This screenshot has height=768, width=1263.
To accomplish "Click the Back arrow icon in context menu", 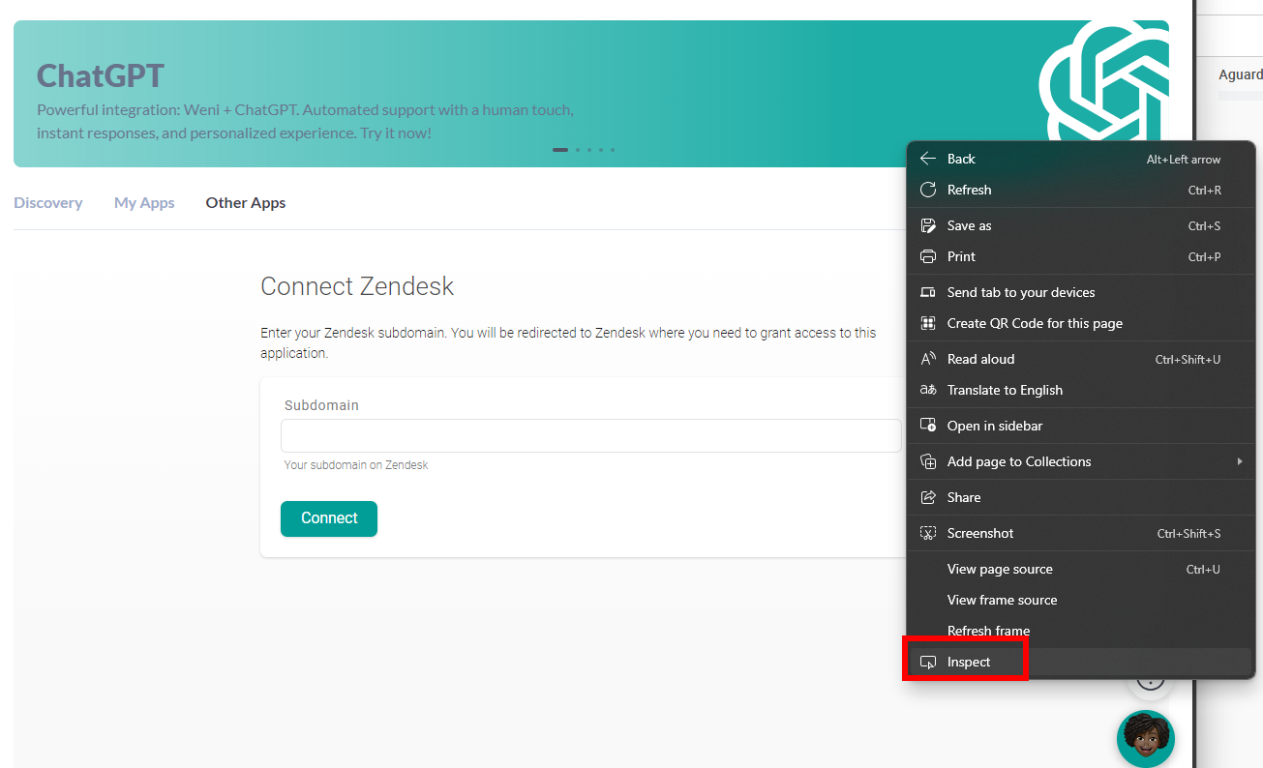I will pyautogui.click(x=928, y=159).
